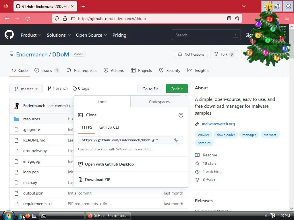Bookmark this page with the star icon

coord(237,18)
